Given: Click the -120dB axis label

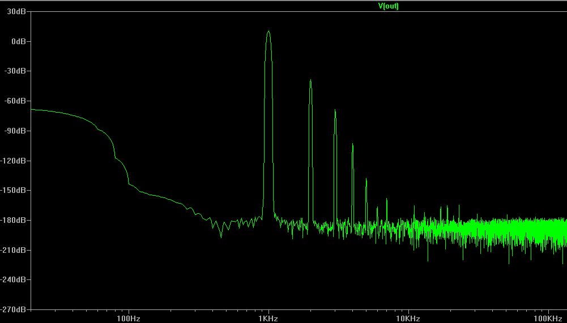Looking at the screenshot, I should click(14, 161).
